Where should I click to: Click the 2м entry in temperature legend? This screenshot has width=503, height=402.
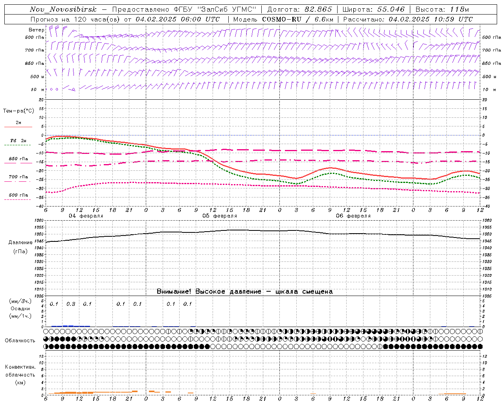pos(18,123)
